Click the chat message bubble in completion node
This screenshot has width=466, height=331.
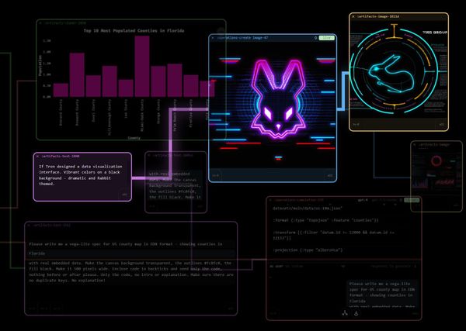point(382,295)
